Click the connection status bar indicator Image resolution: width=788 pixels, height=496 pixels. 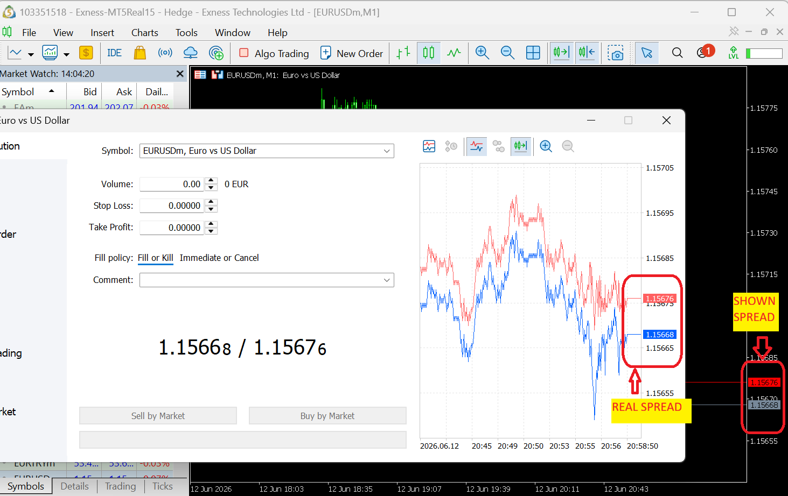pos(764,53)
